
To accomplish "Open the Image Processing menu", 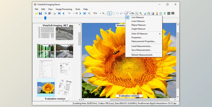I will pos(64,9).
